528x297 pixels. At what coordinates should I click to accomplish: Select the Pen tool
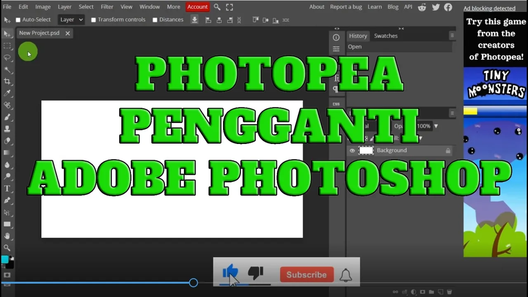[x=7, y=200]
